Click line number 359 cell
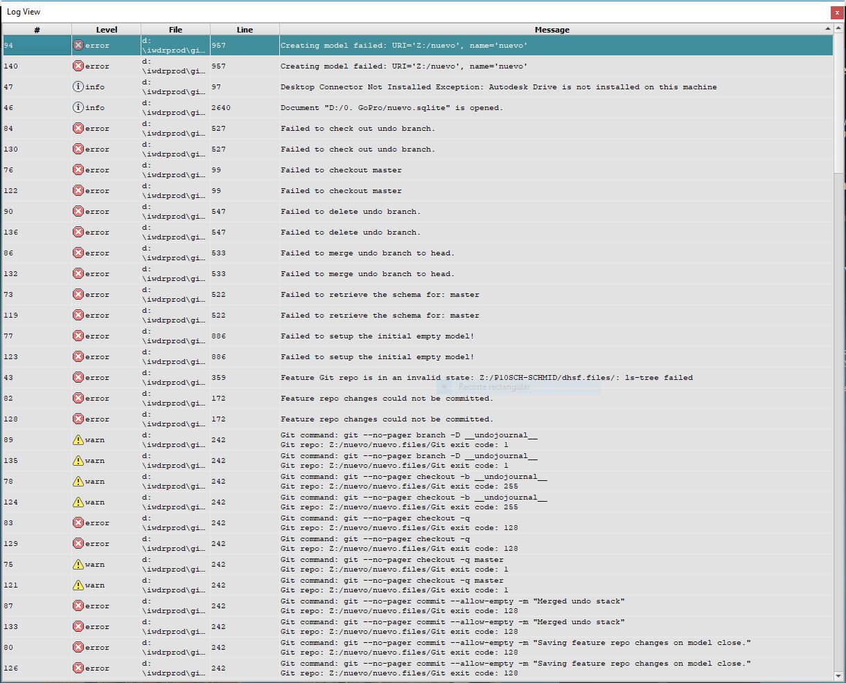The image size is (846, 683). 245,377
